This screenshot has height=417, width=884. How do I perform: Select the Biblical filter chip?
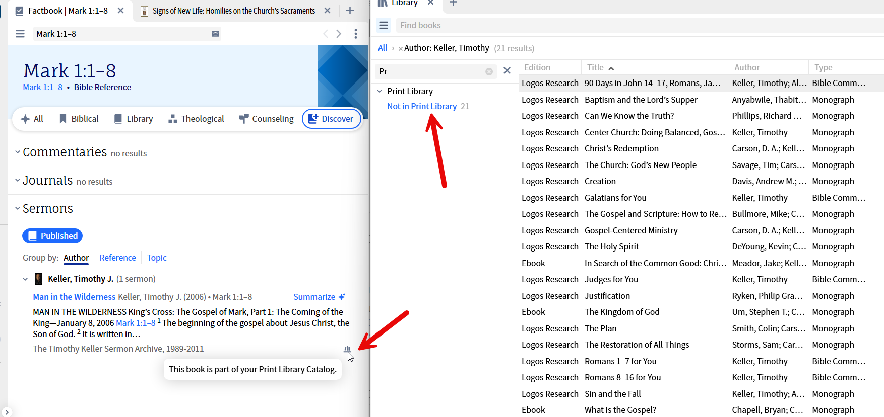click(79, 119)
